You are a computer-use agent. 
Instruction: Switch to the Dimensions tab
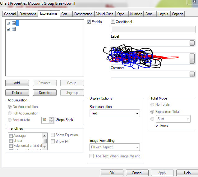coord(28,14)
